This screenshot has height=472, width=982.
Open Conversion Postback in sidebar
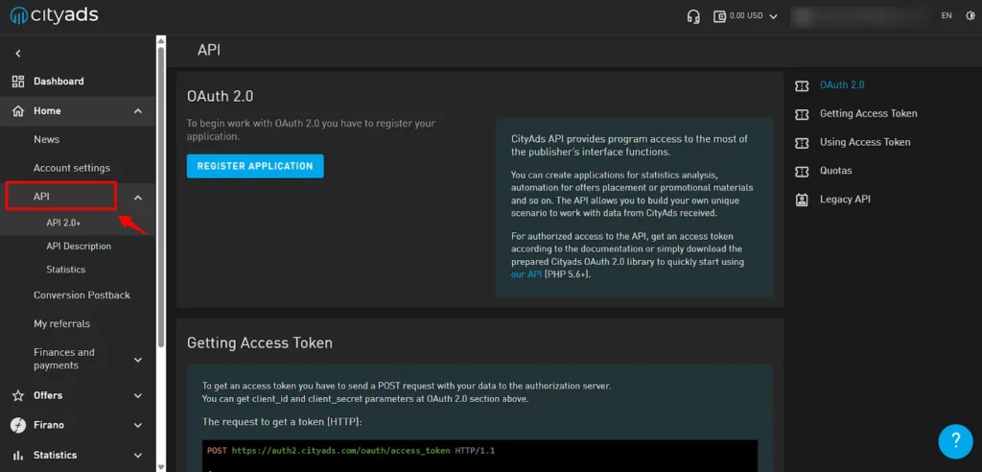82,295
